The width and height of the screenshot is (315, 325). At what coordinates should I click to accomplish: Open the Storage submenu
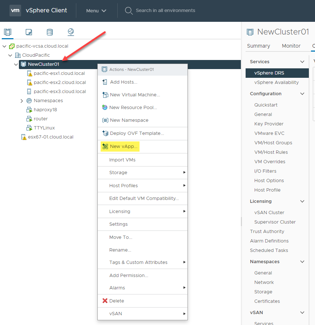tap(142, 172)
